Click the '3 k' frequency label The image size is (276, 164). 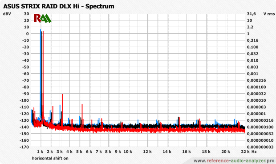click(60, 152)
